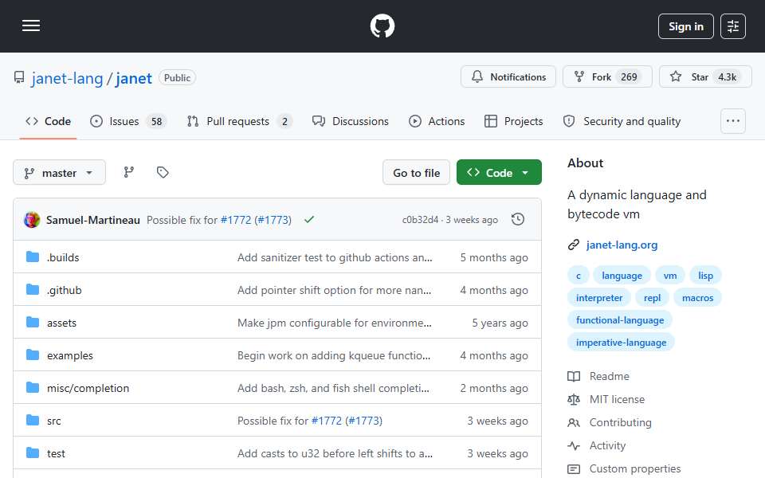The image size is (765, 478).
Task: Open commit hash c0b32d4
Action: 420,220
